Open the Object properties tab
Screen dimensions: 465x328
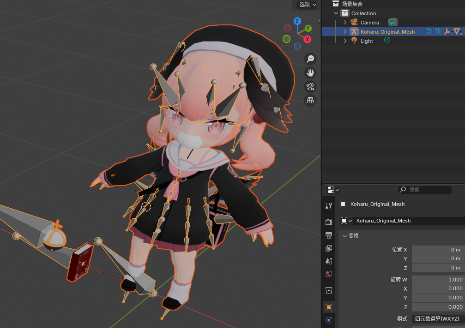pos(329,307)
